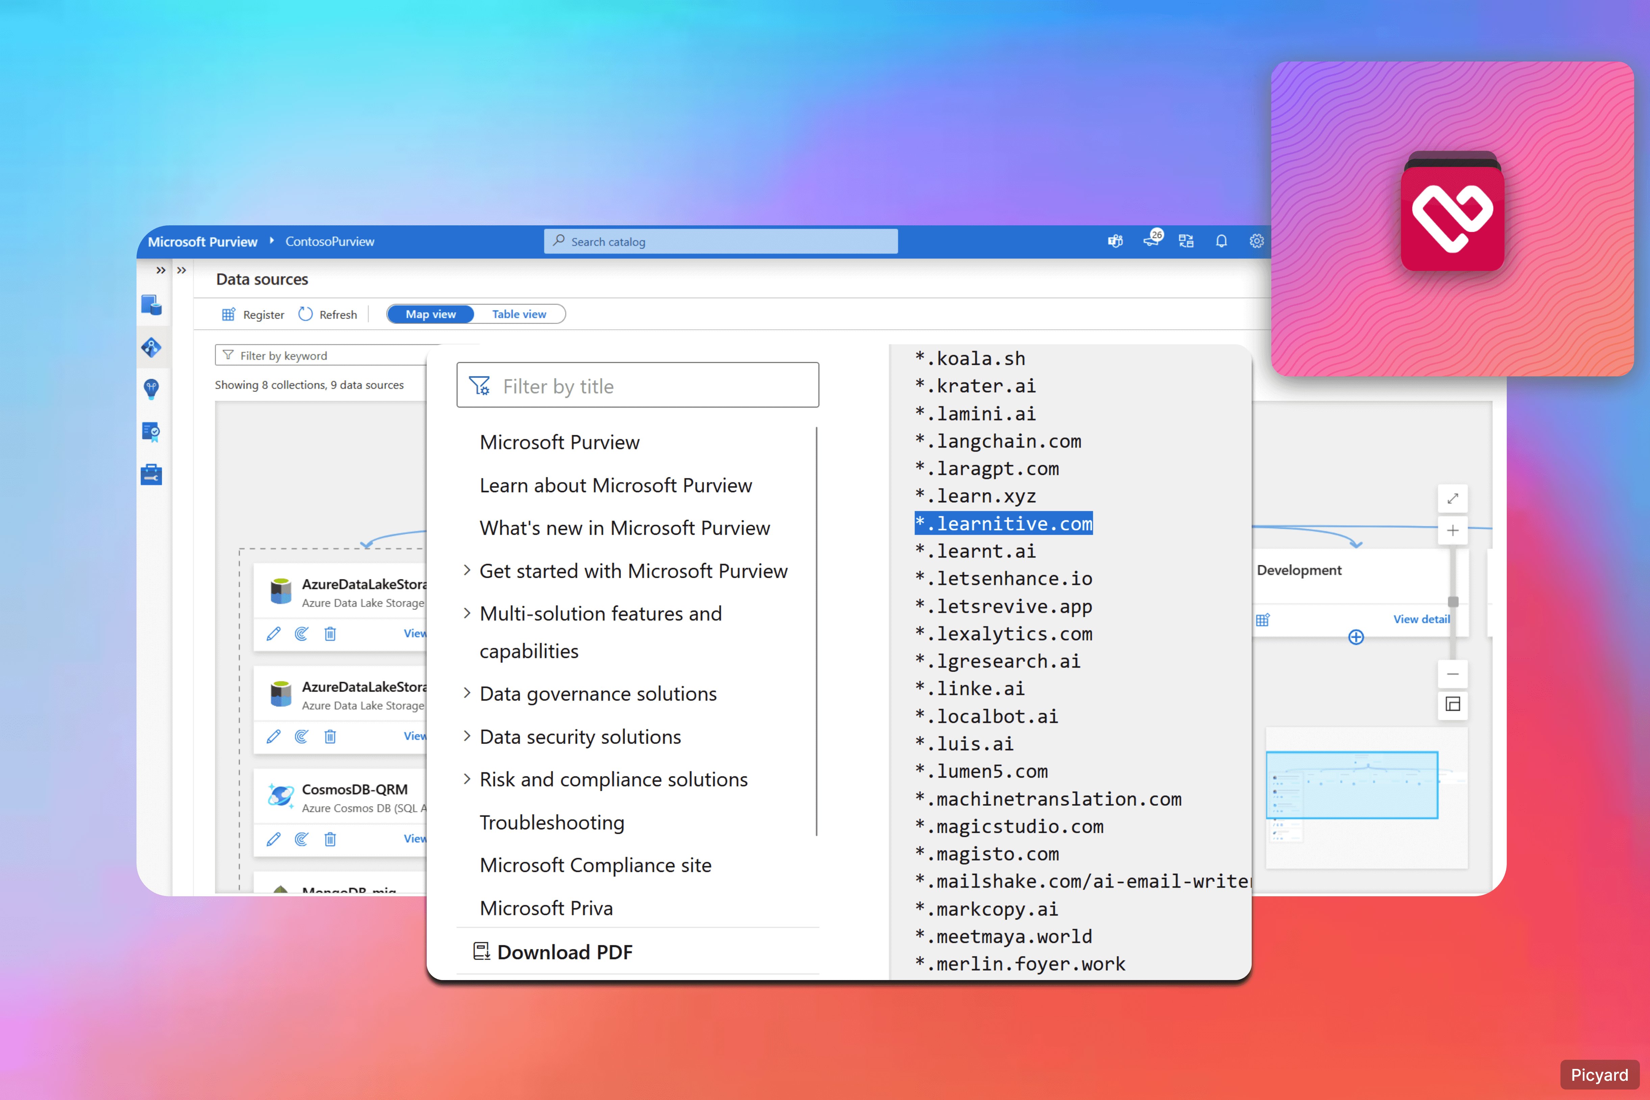Start scan on second AzureDataLakeStorage source

pos(302,736)
